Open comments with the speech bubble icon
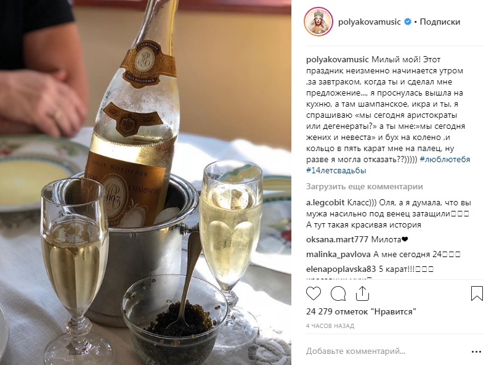Image resolution: width=486 pixels, height=365 pixels. point(338,293)
